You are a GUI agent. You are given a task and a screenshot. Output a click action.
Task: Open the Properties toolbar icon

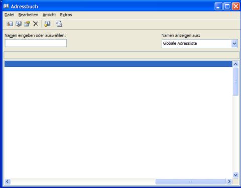(x=27, y=24)
